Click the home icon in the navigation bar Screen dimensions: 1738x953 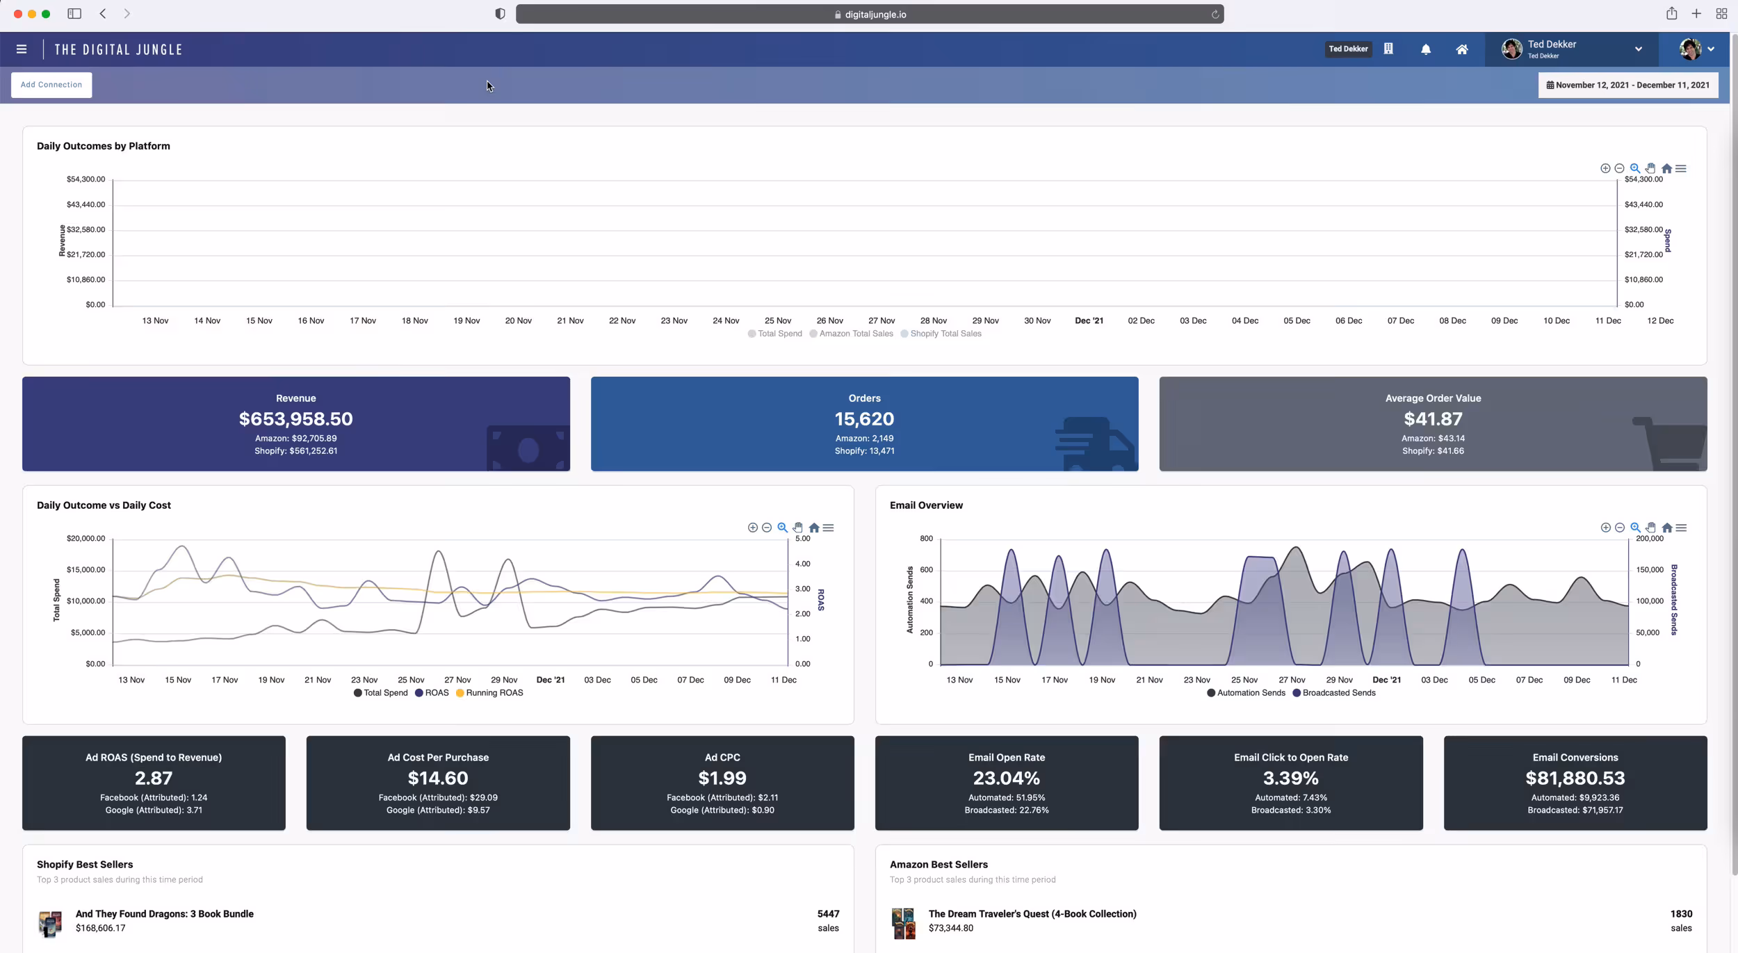pos(1462,49)
